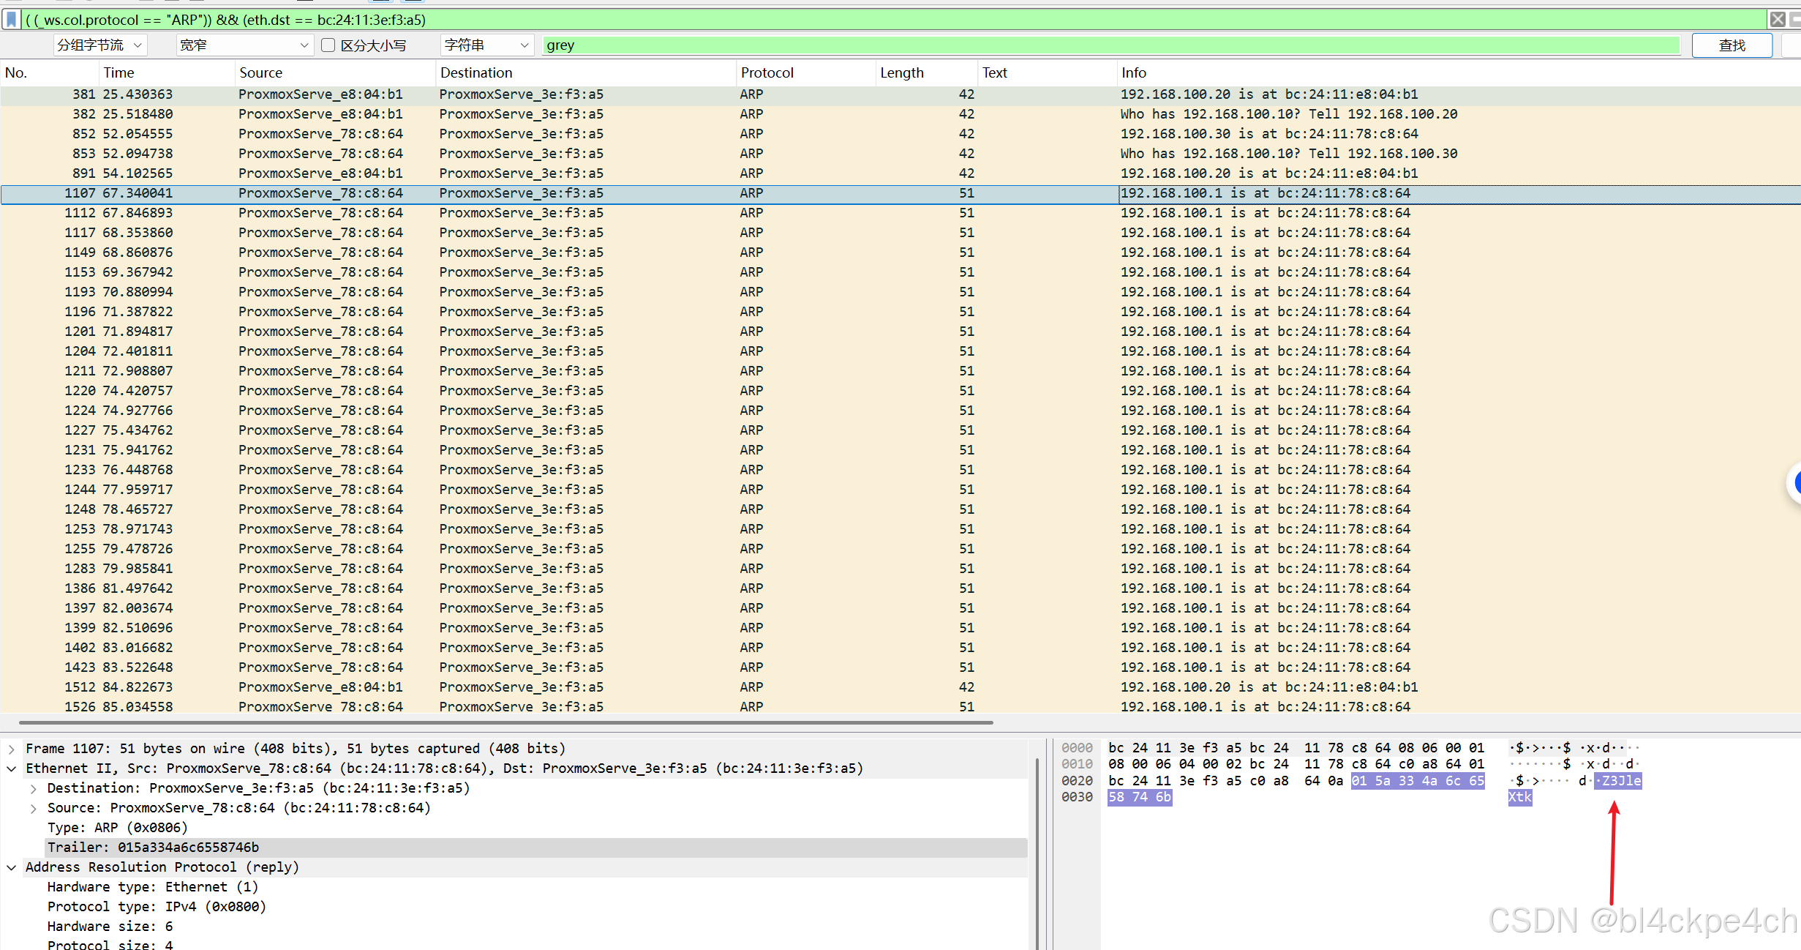Clear the display filter with X icon
Screen dimensions: 1801x950
point(1777,20)
